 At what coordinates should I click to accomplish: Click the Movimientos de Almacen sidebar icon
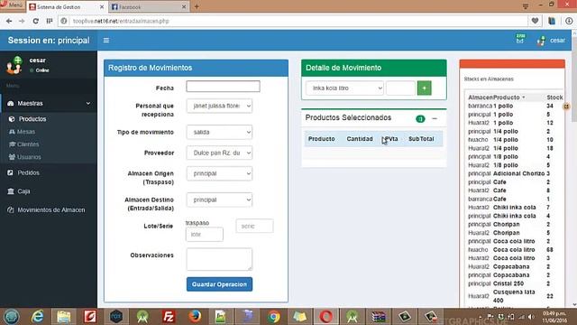pos(10,209)
